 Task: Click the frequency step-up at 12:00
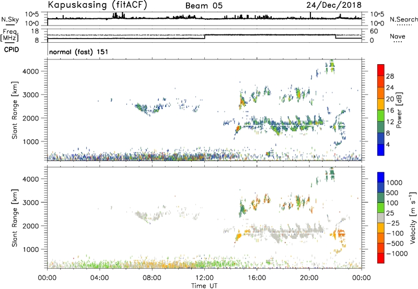205,37
